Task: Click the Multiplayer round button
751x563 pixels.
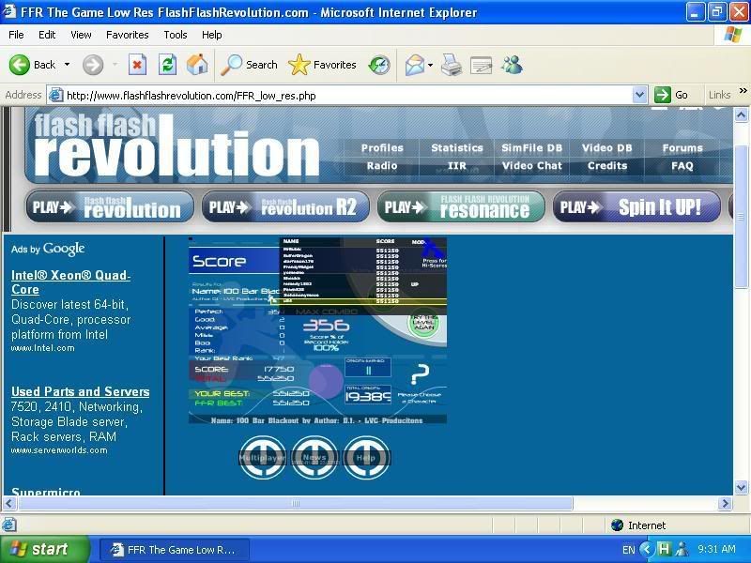Action: tap(263, 457)
